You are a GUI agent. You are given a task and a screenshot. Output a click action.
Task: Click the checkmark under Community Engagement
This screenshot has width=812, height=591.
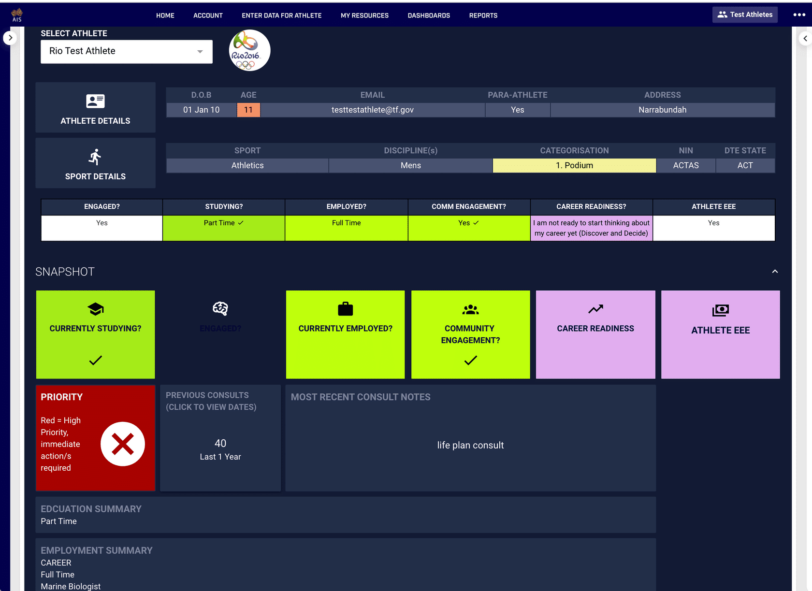(x=470, y=360)
